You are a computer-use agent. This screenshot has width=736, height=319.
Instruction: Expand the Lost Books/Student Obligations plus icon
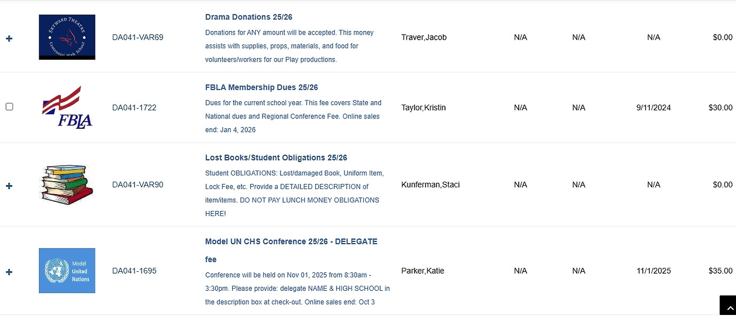click(9, 186)
